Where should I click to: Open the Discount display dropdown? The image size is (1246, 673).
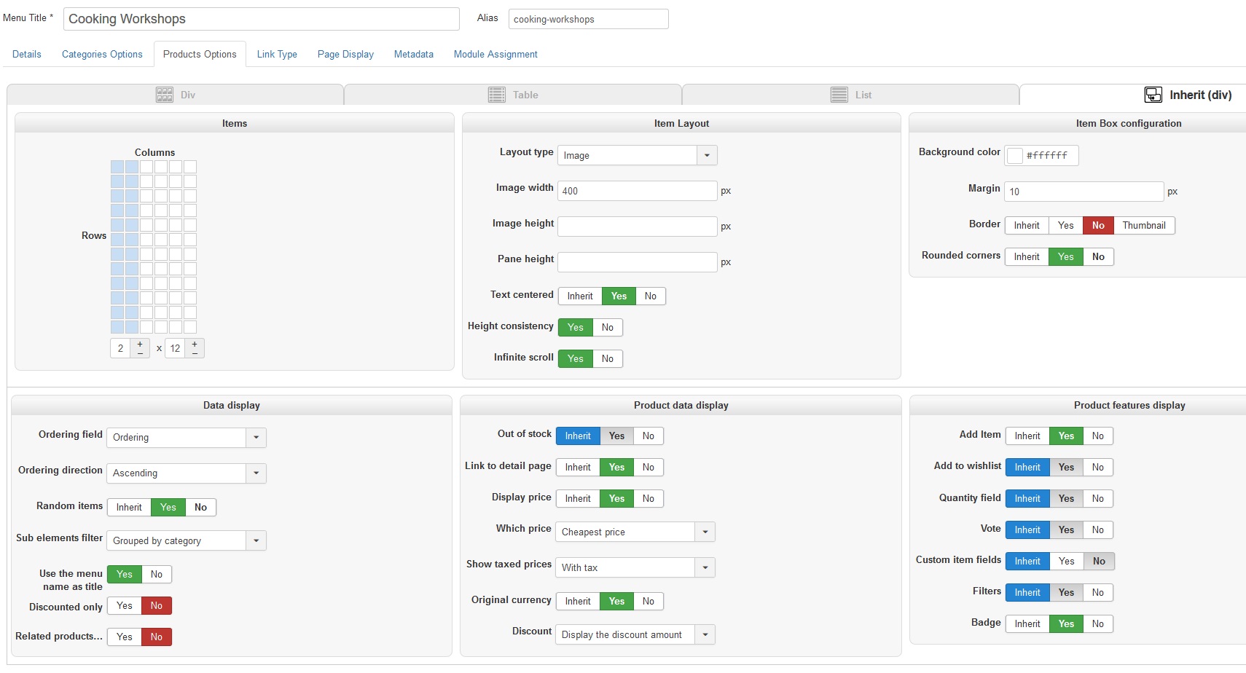click(x=635, y=634)
